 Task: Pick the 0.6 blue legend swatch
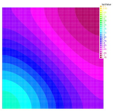point(101,35)
